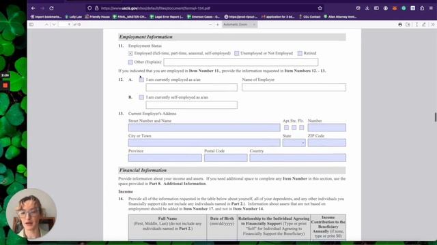The height and width of the screenshot is (245, 437).
Task: Open the COJ Contact bookmark
Action: (x=309, y=16)
